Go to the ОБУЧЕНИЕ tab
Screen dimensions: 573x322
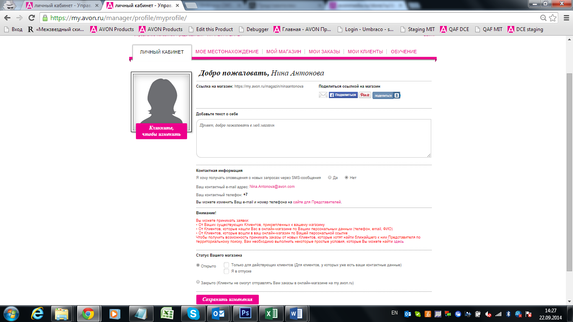pyautogui.click(x=404, y=52)
